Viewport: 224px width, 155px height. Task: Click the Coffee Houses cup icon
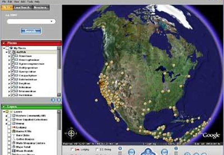tap(14, 139)
